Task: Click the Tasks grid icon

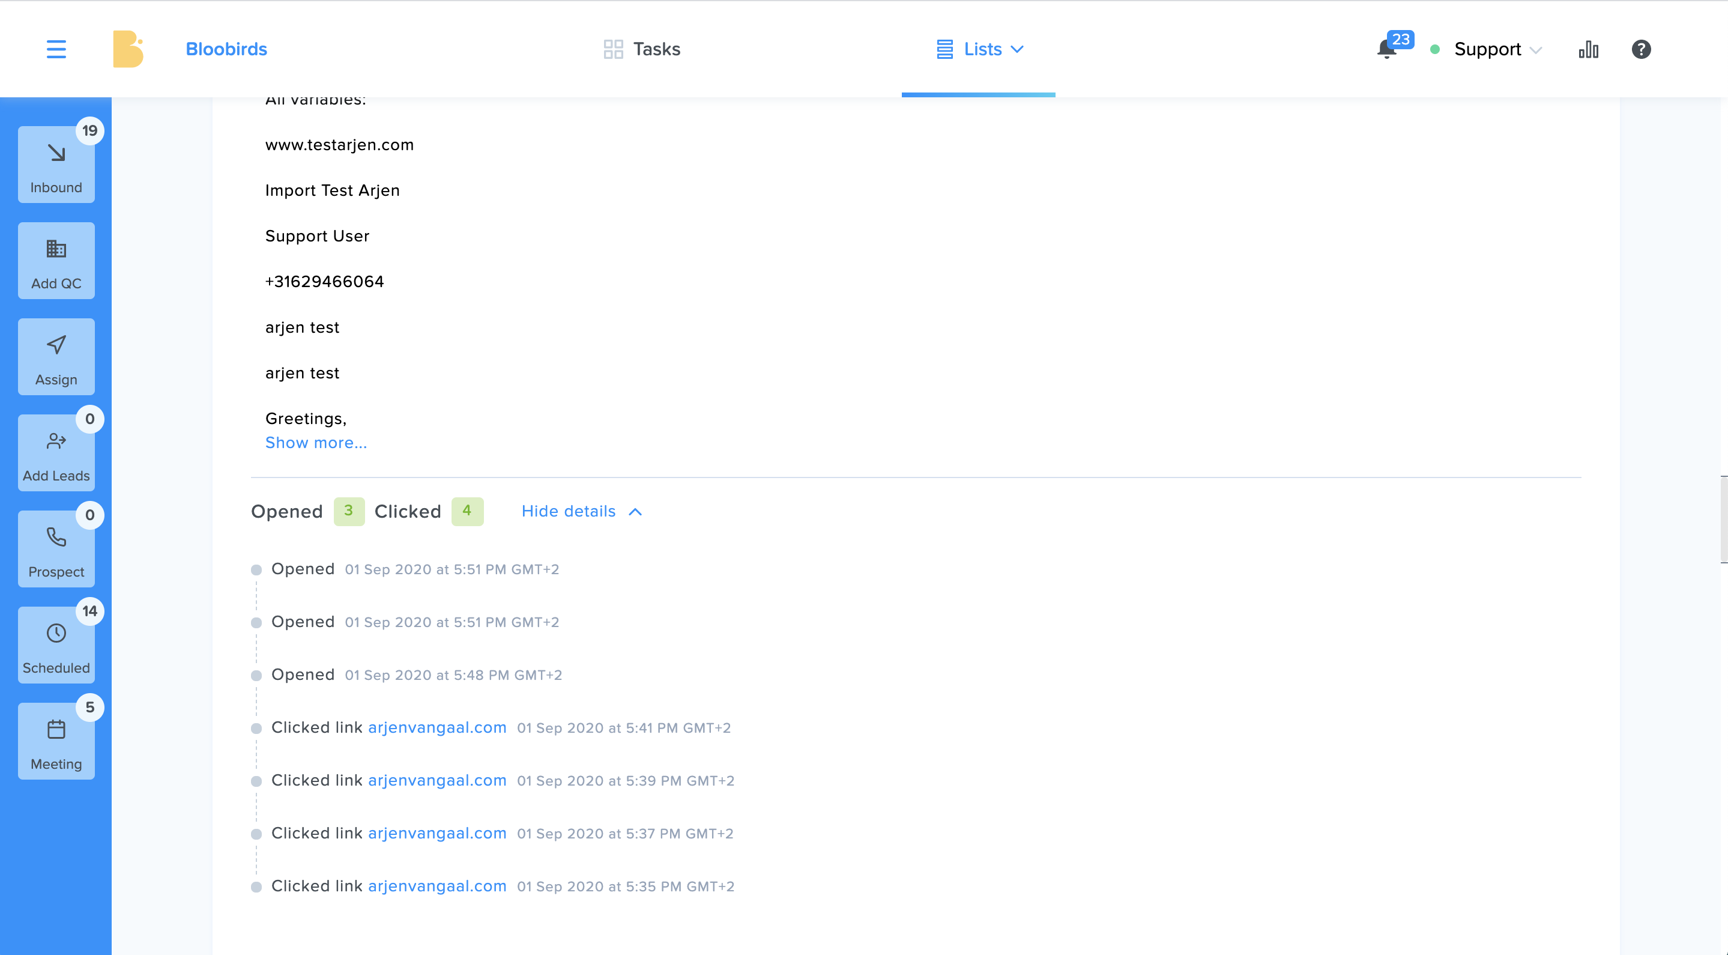Action: pyautogui.click(x=613, y=49)
